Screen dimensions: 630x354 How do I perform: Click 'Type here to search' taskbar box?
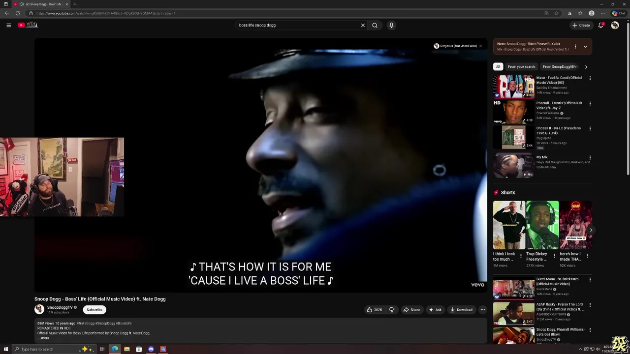tap(54, 349)
